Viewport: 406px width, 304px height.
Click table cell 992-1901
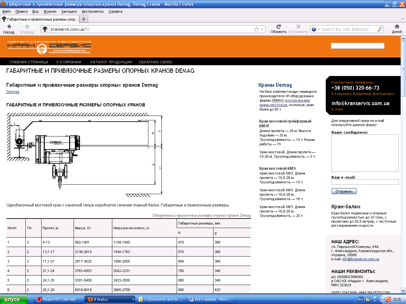coord(82,242)
